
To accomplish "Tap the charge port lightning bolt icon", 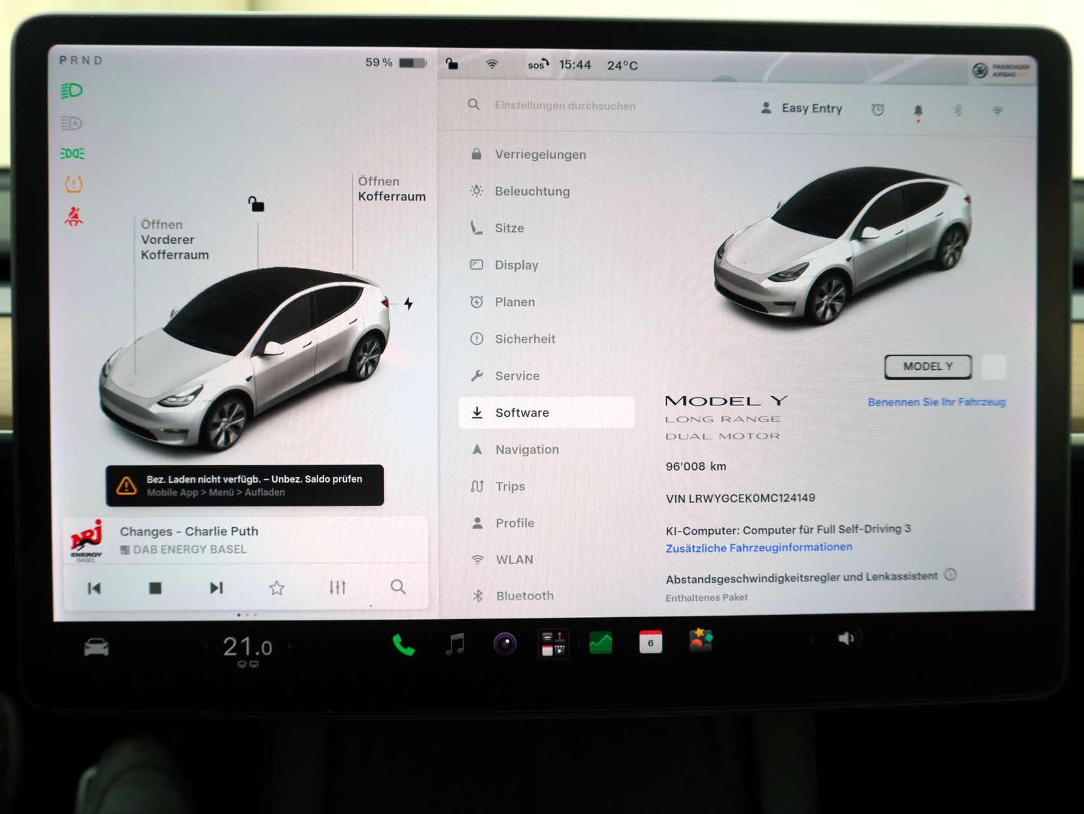I will pyautogui.click(x=408, y=303).
